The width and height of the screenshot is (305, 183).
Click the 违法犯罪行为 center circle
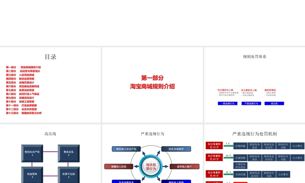[x=151, y=167]
